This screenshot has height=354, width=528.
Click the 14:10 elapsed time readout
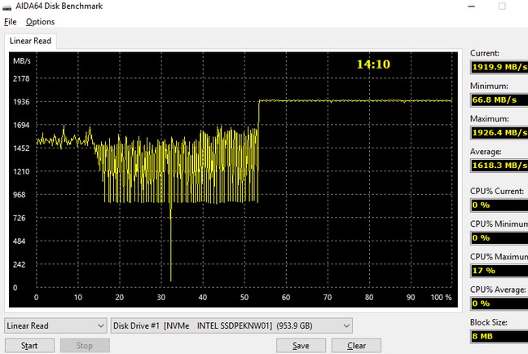(x=373, y=64)
